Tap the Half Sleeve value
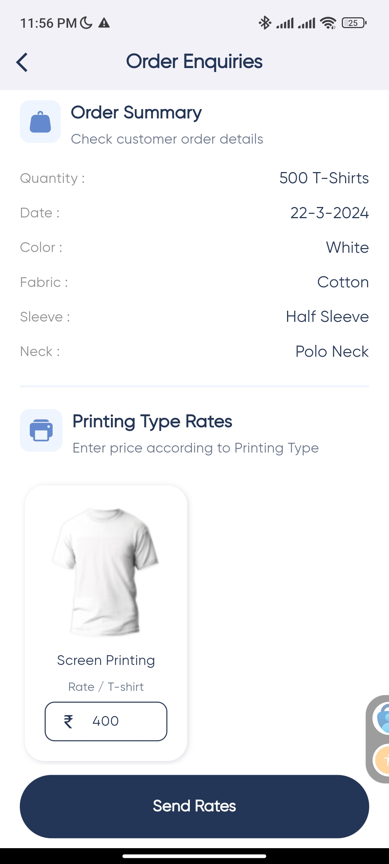The height and width of the screenshot is (864, 389). 327,317
